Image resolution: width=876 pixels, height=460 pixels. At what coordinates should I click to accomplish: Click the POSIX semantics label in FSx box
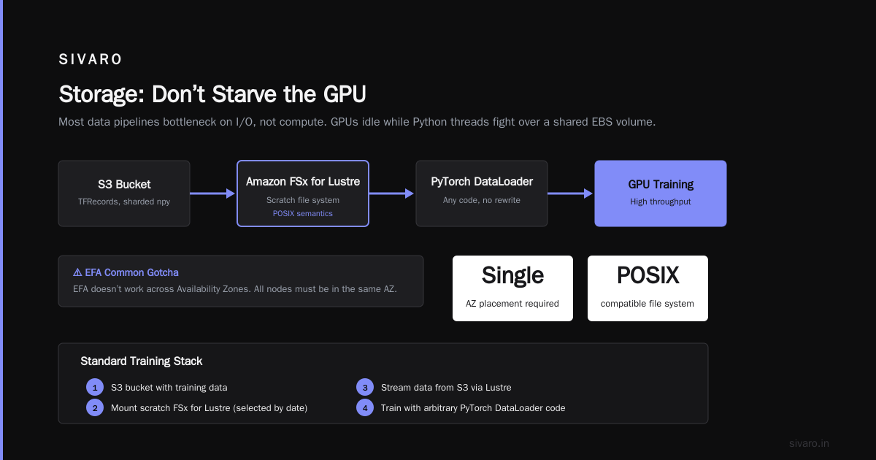[x=303, y=213]
